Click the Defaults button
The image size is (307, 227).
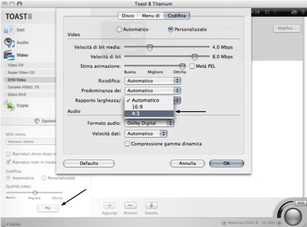89,163
